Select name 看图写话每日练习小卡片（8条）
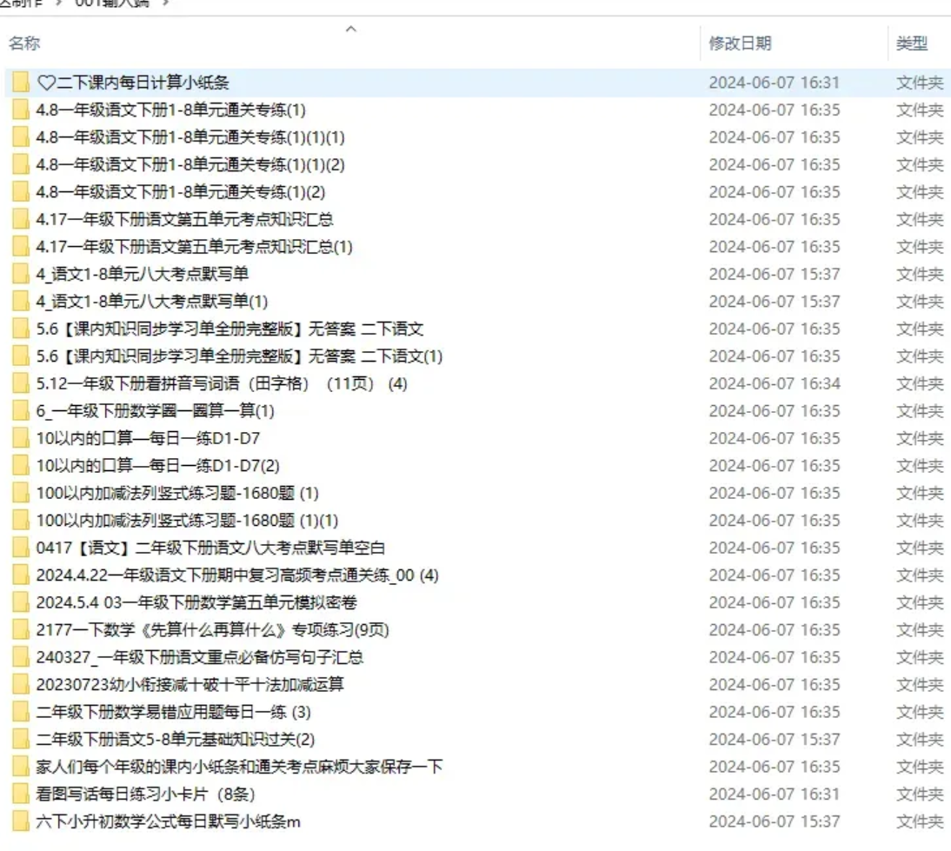Screen dimensions: 951x851 (x=145, y=794)
